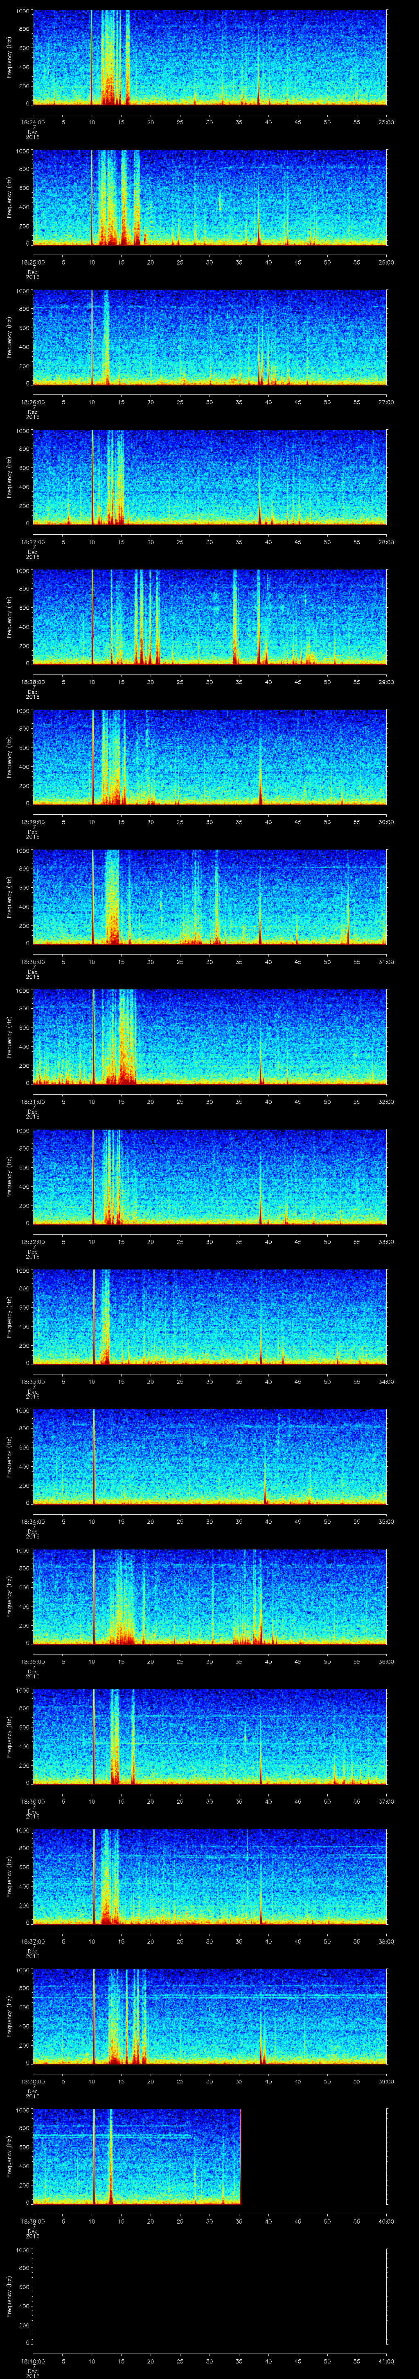
Task: Click the Frequency (Hz) axis title of the 18:30:00 plot
Action: (x=9, y=897)
